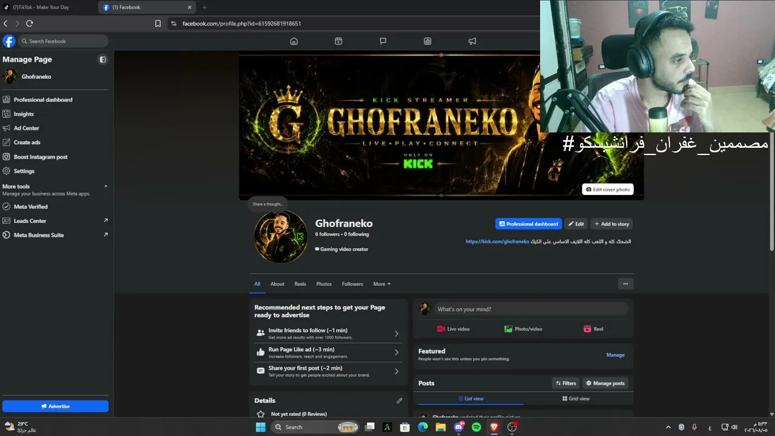This screenshot has width=775, height=436.
Task: Collapse the Manage Page sidebar panel icon
Action: (x=103, y=59)
